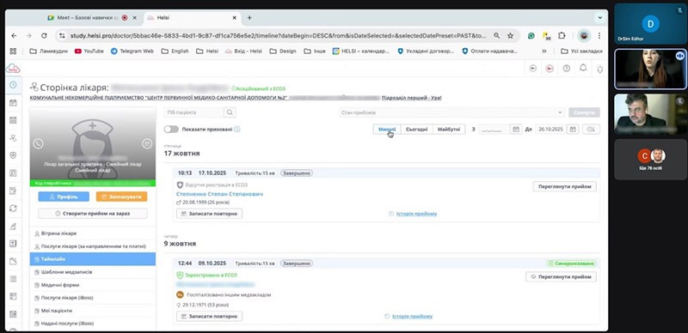Focus the ПІБ пацієнта search field
The height and width of the screenshot is (333, 688).
[x=194, y=112]
